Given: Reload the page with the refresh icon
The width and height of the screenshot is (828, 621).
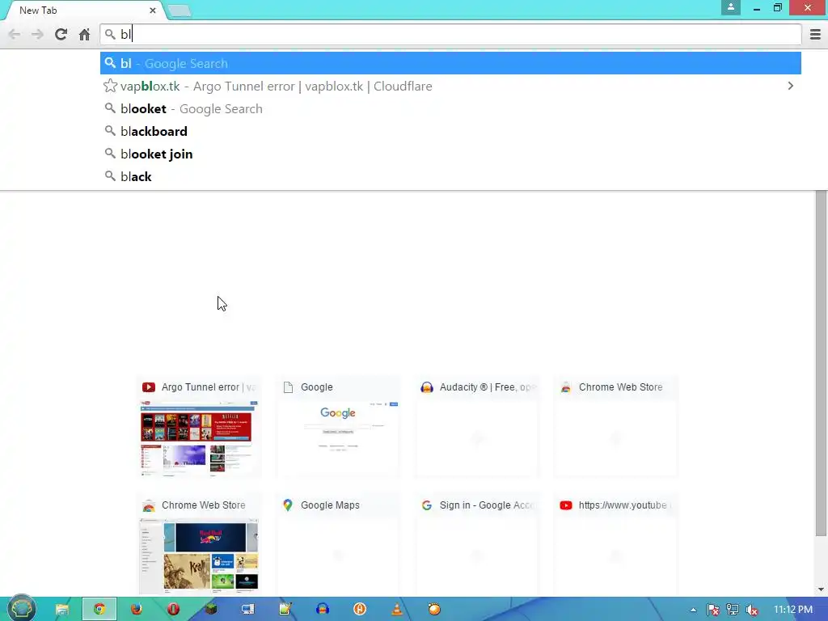Looking at the screenshot, I should [61, 34].
